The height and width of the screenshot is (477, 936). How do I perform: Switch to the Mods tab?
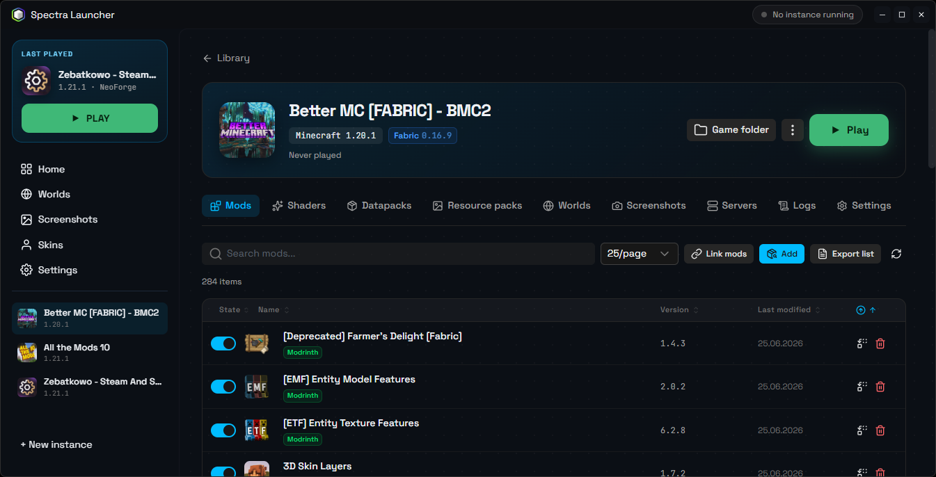coord(230,206)
